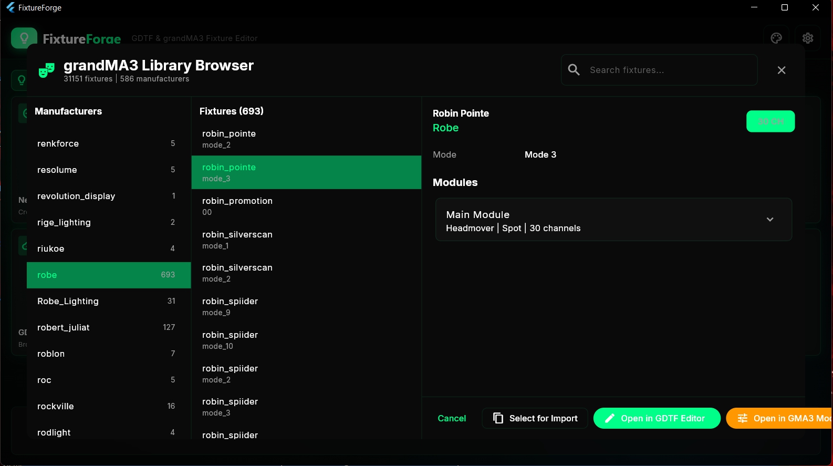Select manufacturer riukoe
Viewport: 833px width, 466px height.
tap(109, 248)
